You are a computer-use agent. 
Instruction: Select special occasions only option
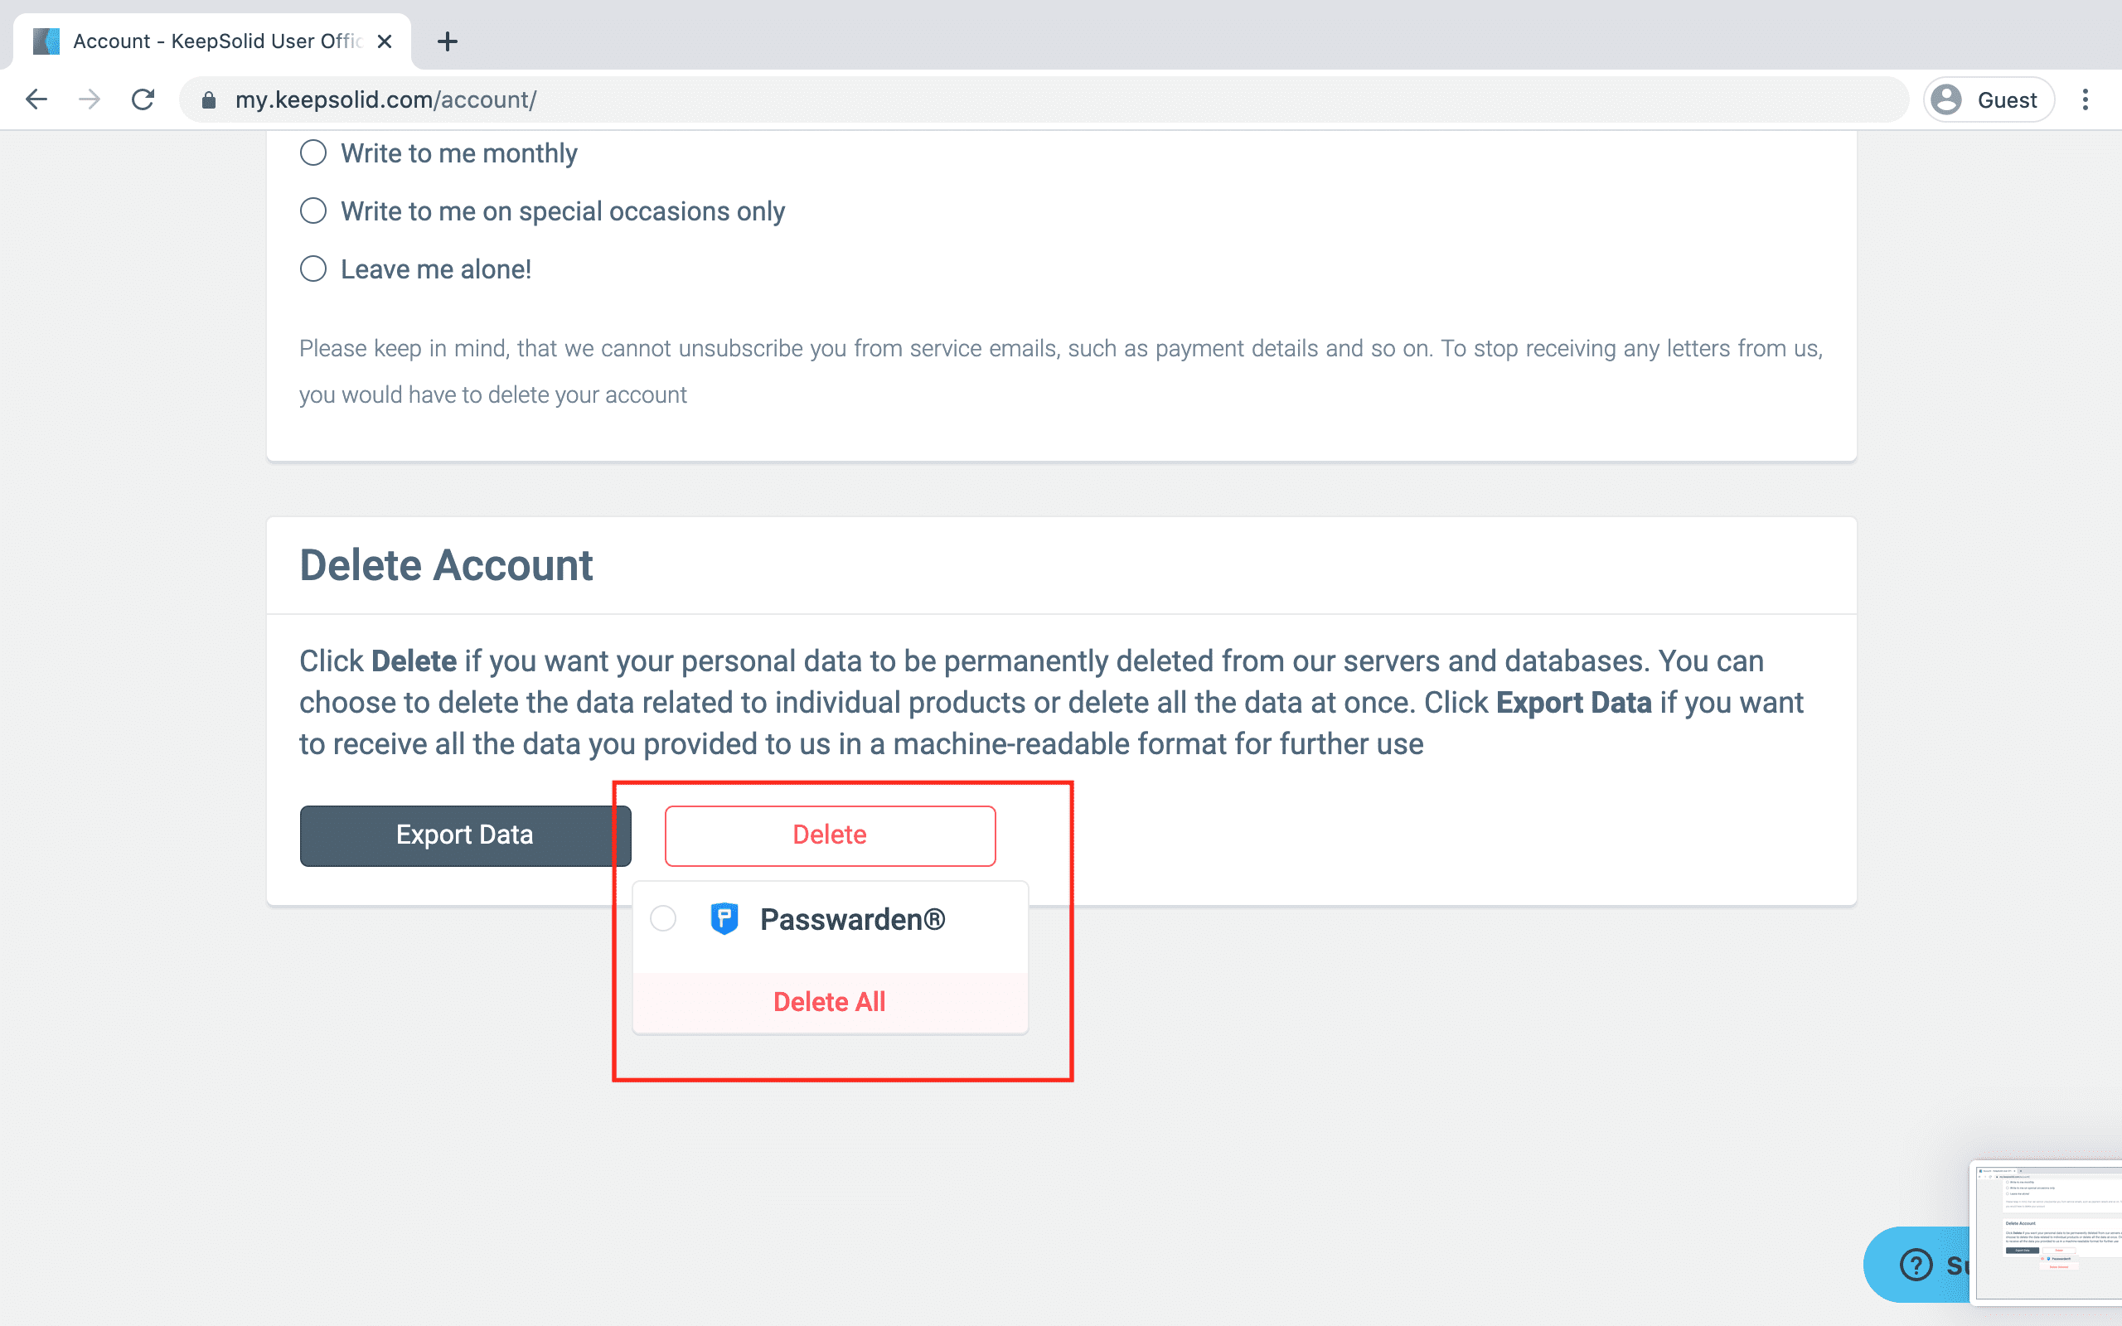pyautogui.click(x=313, y=211)
